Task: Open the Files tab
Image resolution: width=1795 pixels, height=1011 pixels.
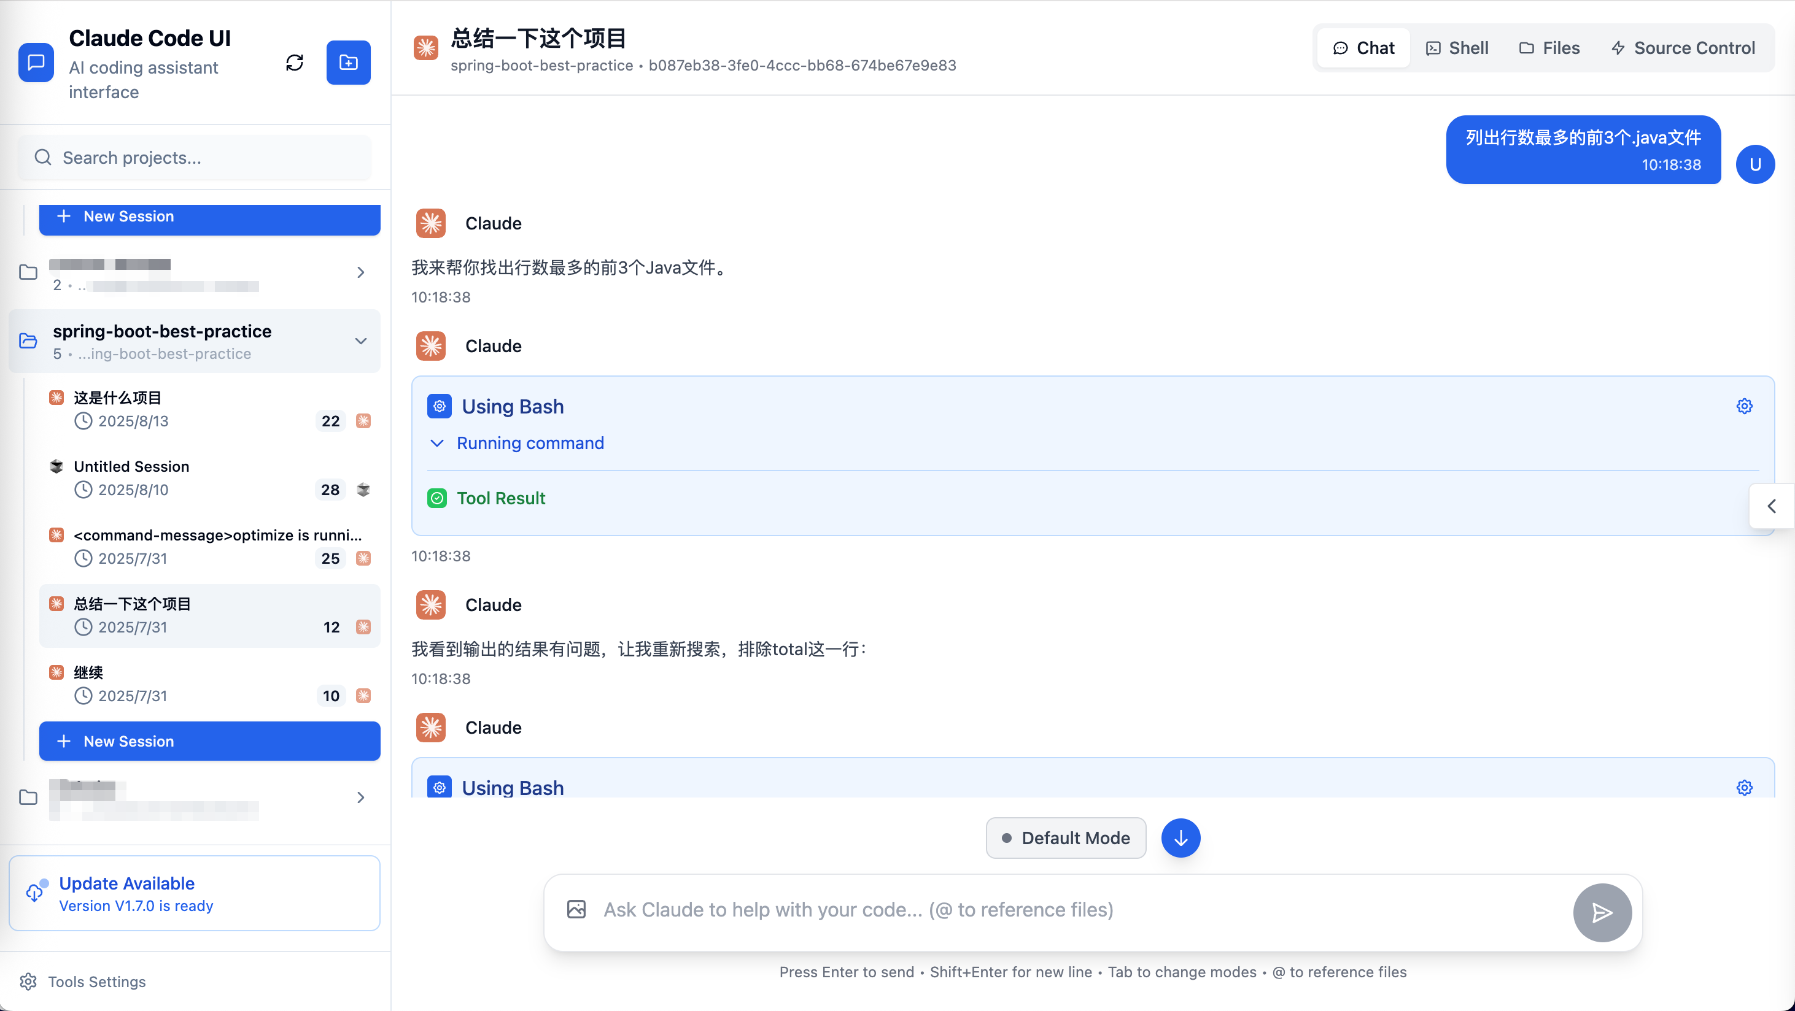Action: tap(1549, 48)
